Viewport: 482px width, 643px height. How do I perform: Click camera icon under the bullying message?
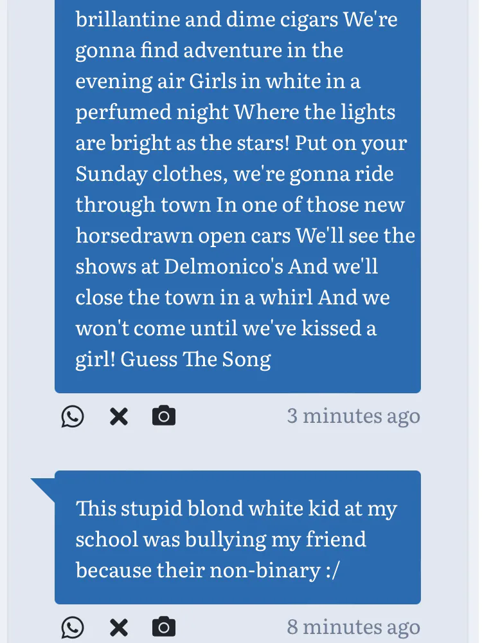coord(164,628)
